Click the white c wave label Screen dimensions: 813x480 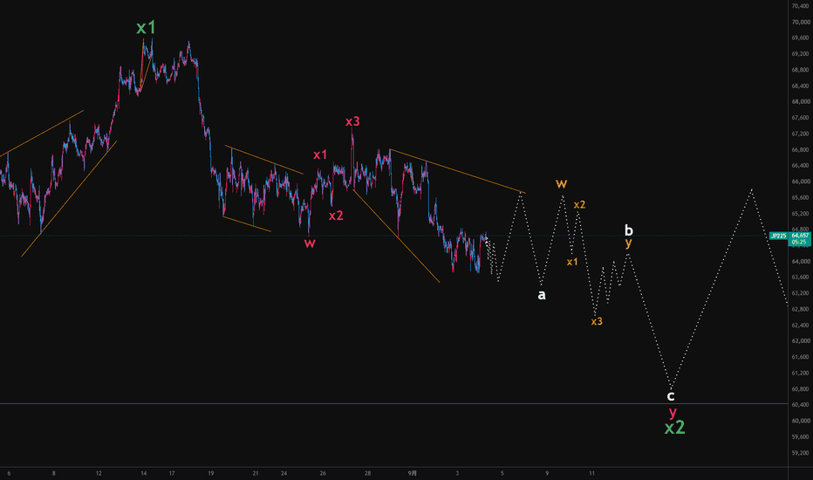click(671, 396)
